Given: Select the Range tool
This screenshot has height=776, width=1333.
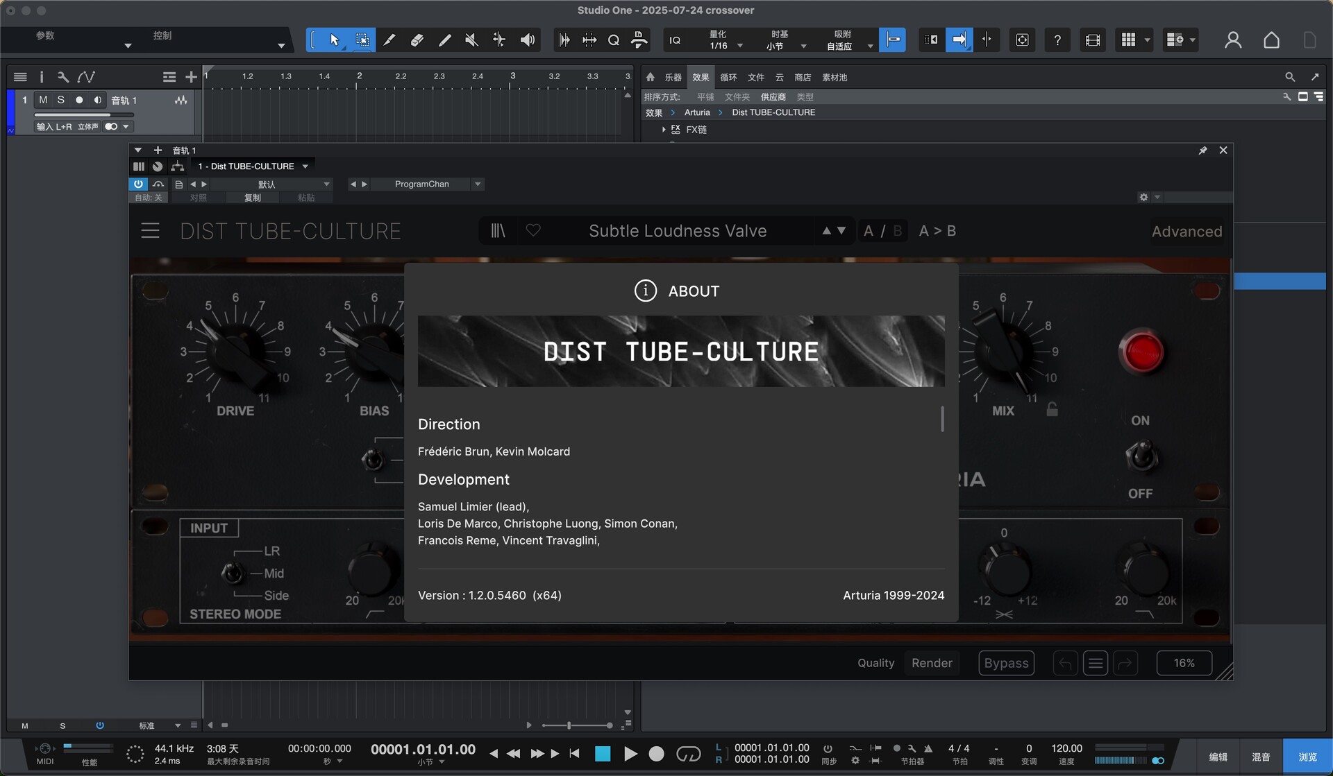Looking at the screenshot, I should point(362,40).
